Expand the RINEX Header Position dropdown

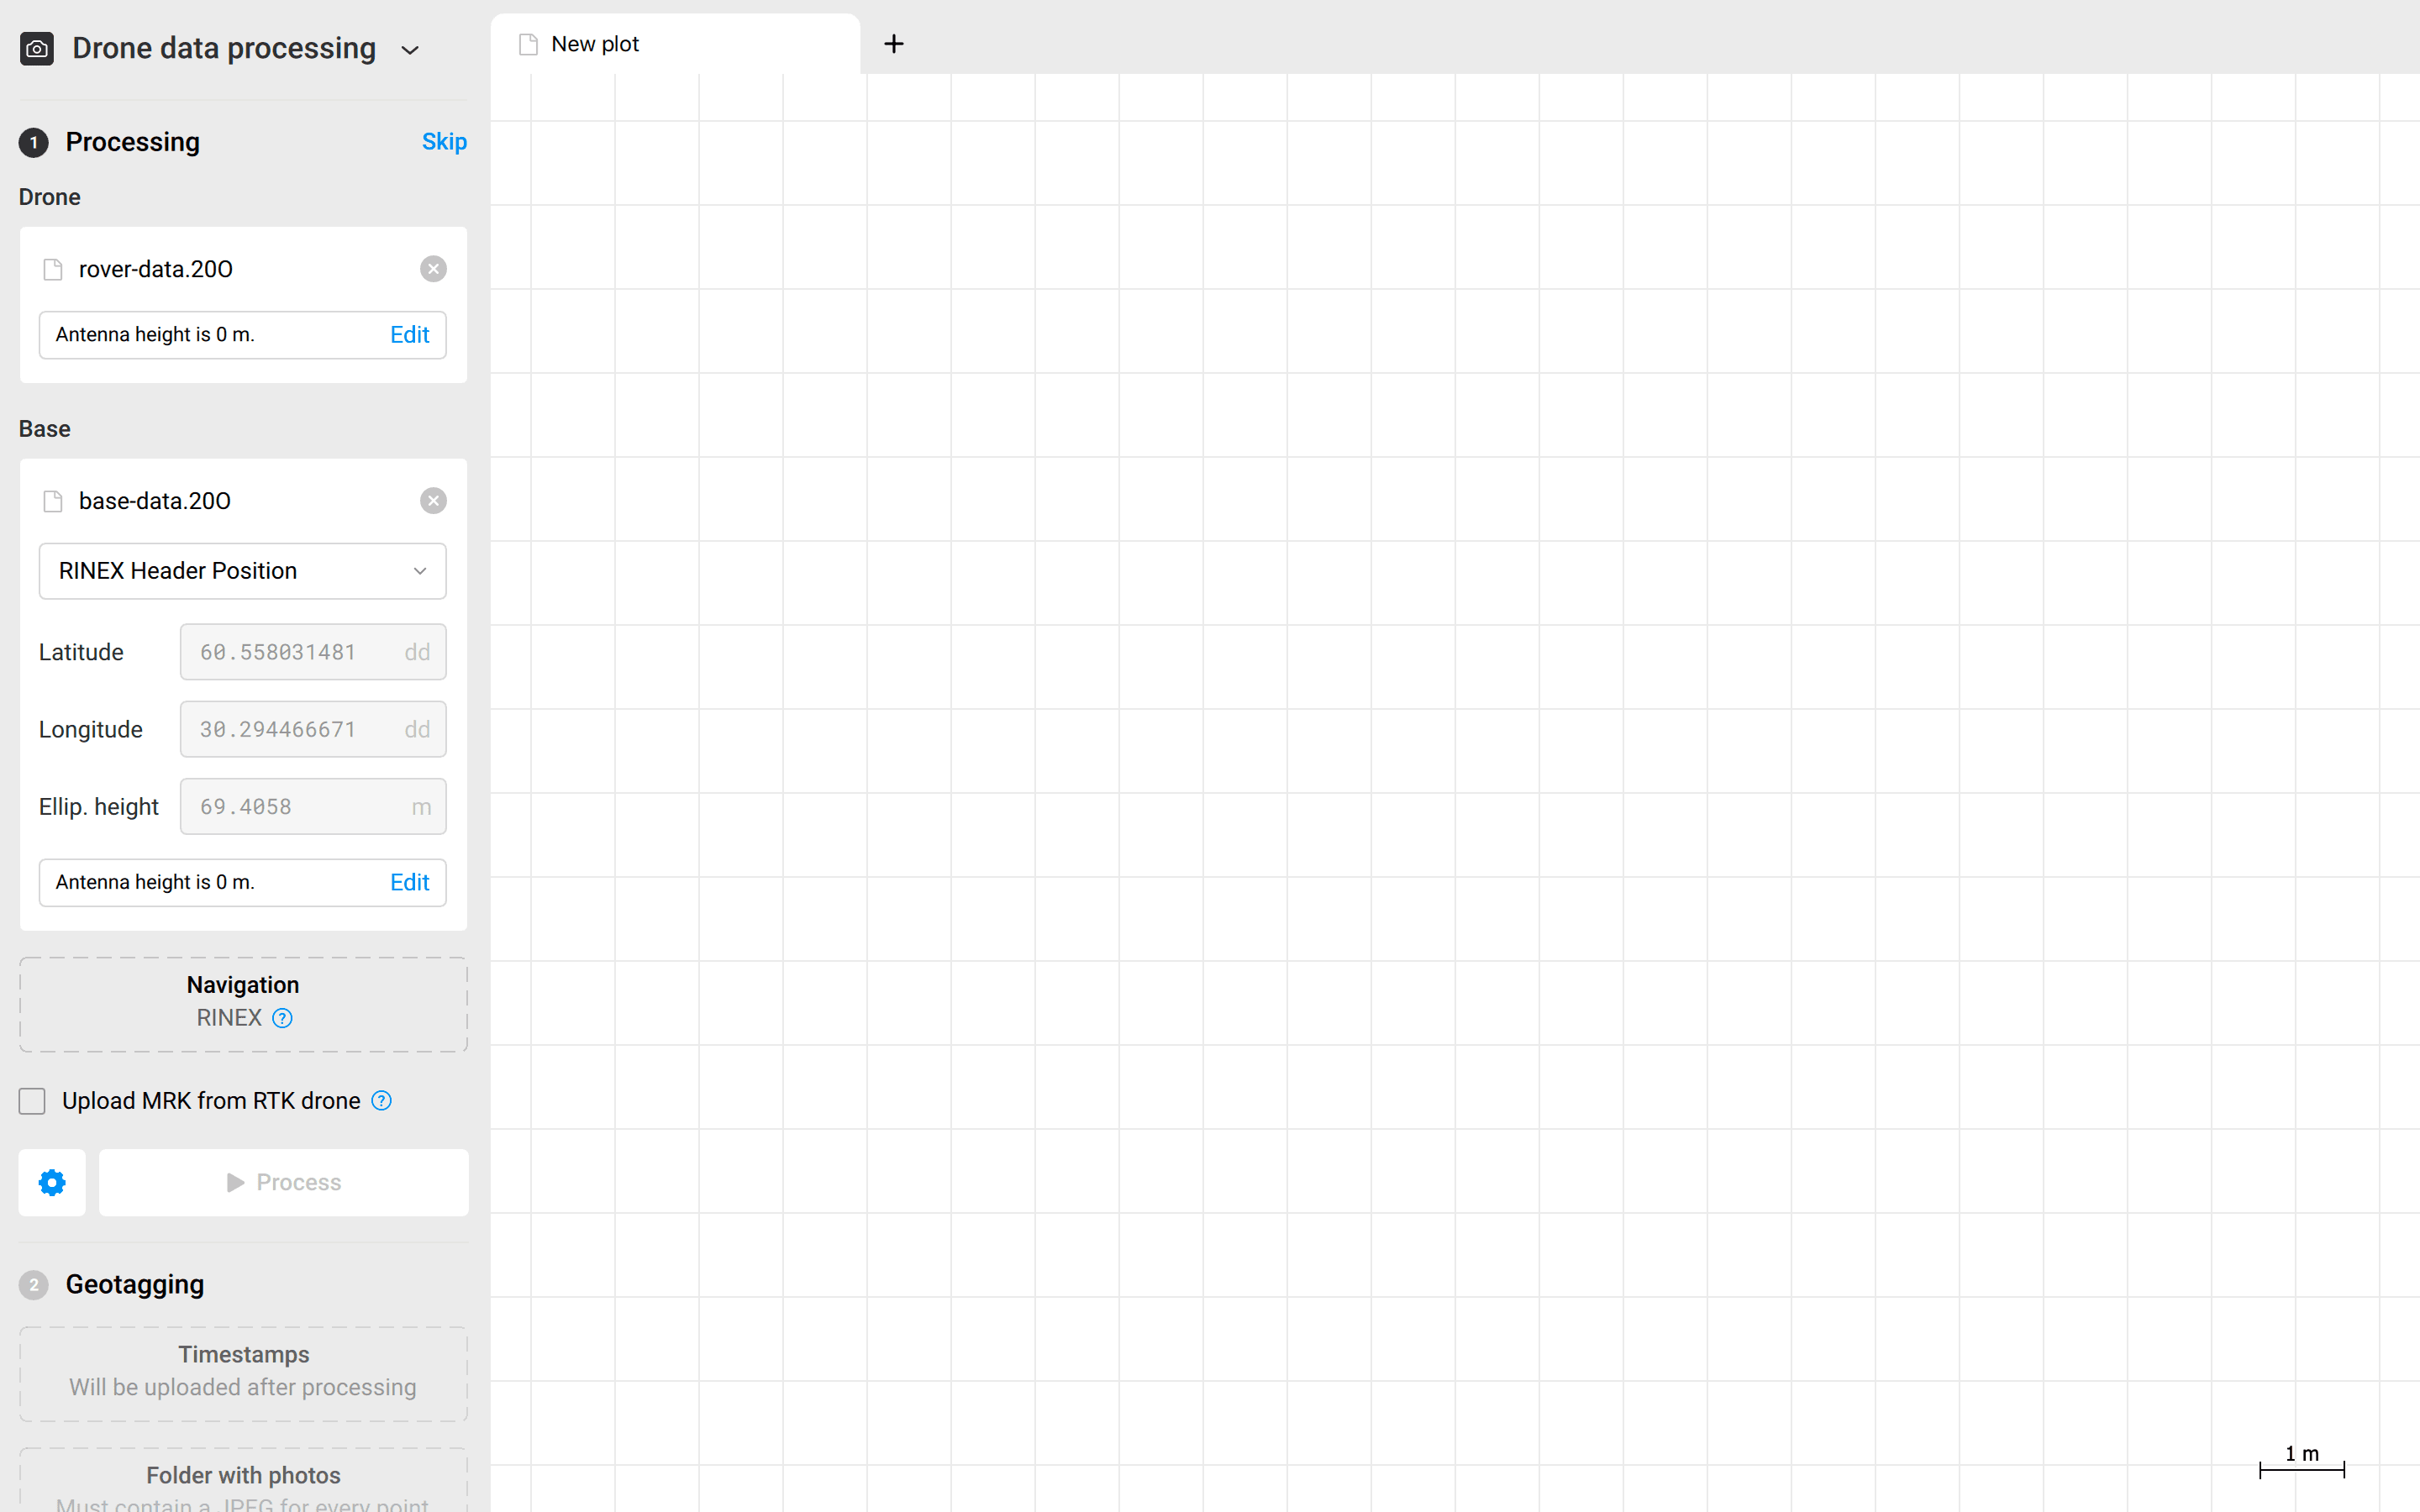click(x=242, y=570)
